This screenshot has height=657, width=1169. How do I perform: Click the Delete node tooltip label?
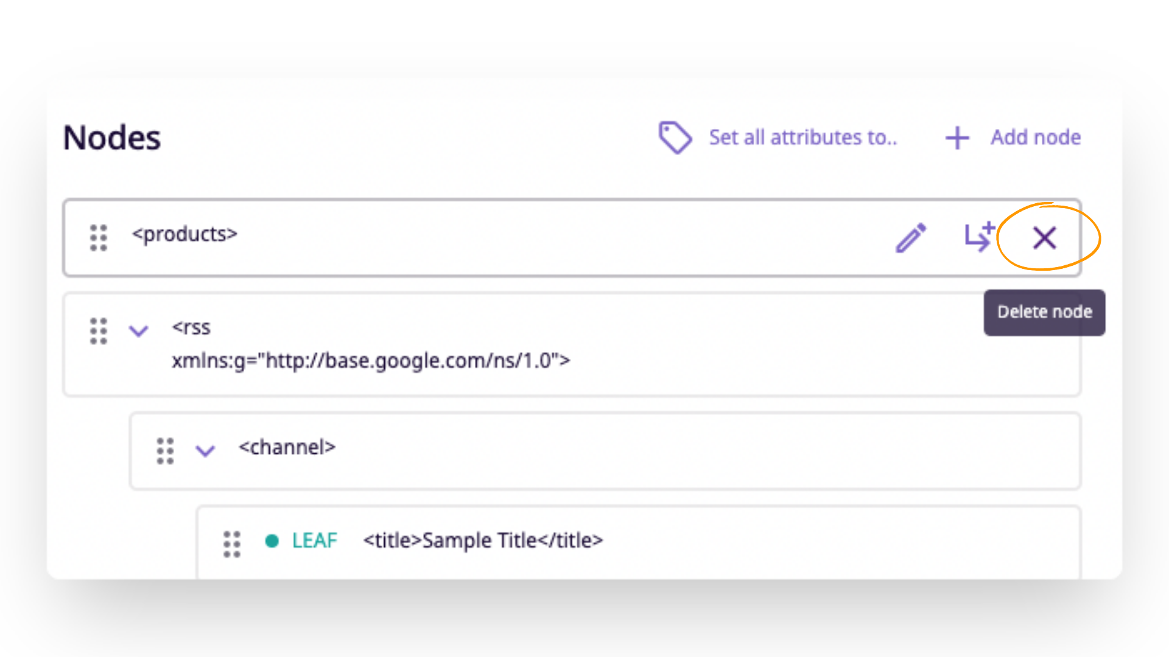(x=1044, y=312)
